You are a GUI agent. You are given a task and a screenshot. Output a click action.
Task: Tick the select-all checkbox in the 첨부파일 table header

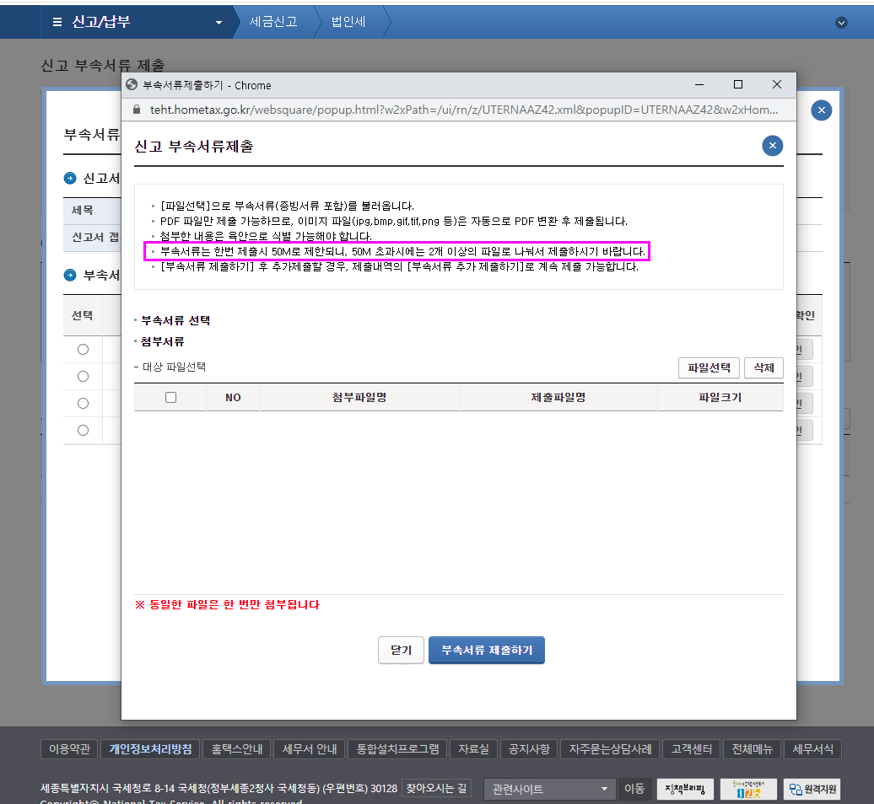[x=171, y=397]
